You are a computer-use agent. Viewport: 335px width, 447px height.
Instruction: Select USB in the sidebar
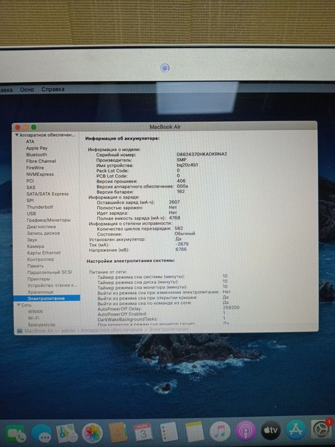pyautogui.click(x=31, y=213)
